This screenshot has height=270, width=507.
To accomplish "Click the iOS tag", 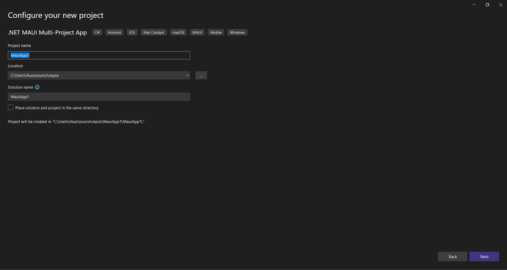I will [132, 32].
